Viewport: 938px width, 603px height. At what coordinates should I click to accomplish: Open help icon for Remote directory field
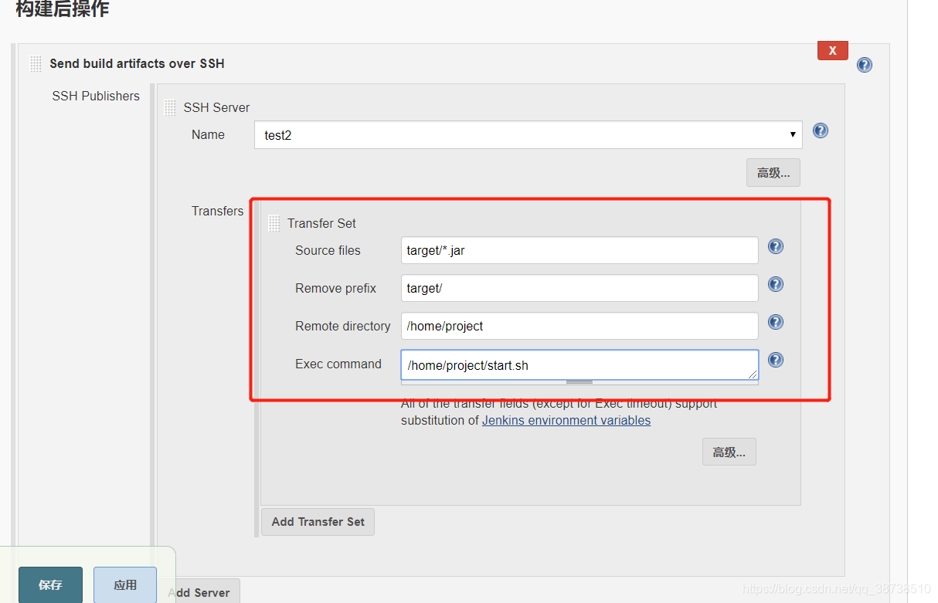776,322
